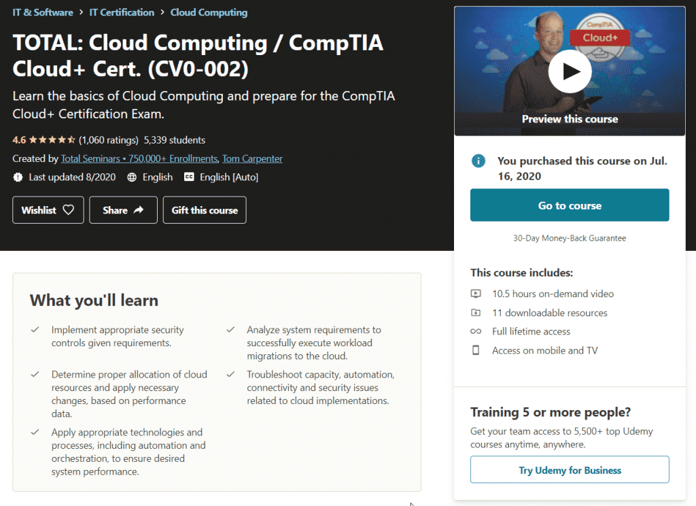The width and height of the screenshot is (696, 506).
Task: Click the Preview this course label
Action: [x=570, y=119]
